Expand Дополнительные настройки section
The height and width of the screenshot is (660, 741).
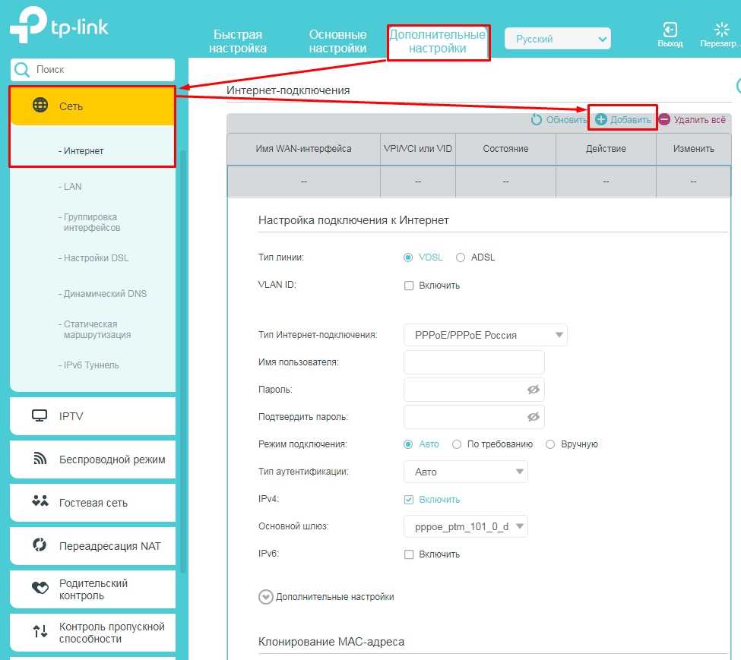(265, 597)
